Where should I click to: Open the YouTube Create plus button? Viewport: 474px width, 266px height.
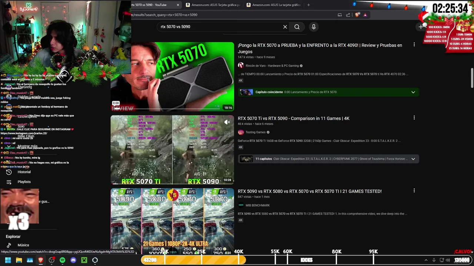tap(421, 27)
